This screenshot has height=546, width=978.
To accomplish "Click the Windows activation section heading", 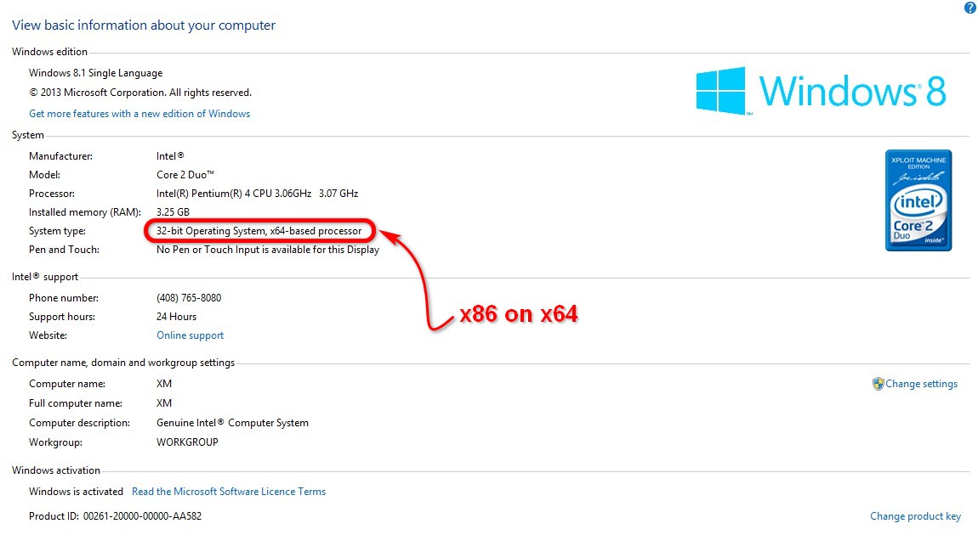I will tap(55, 470).
